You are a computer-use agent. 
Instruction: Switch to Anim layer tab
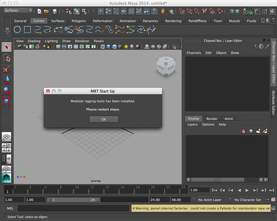pos(229,119)
